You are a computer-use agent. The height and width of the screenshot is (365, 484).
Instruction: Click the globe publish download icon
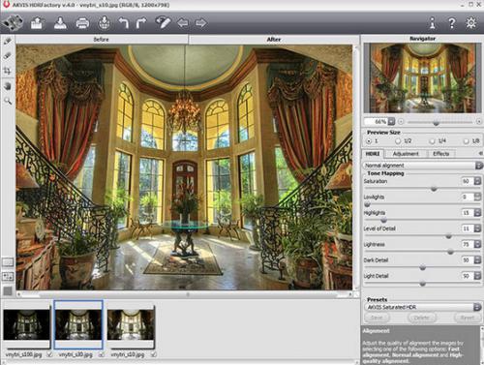[104, 23]
